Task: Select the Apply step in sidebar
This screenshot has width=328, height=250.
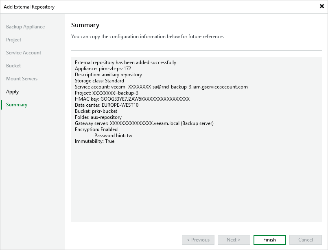Action: [12, 92]
